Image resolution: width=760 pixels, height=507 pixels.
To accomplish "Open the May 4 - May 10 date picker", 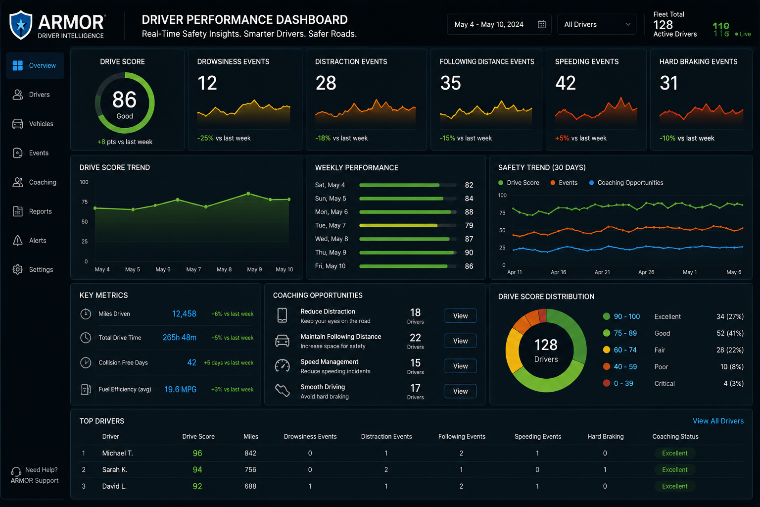I will coord(500,24).
